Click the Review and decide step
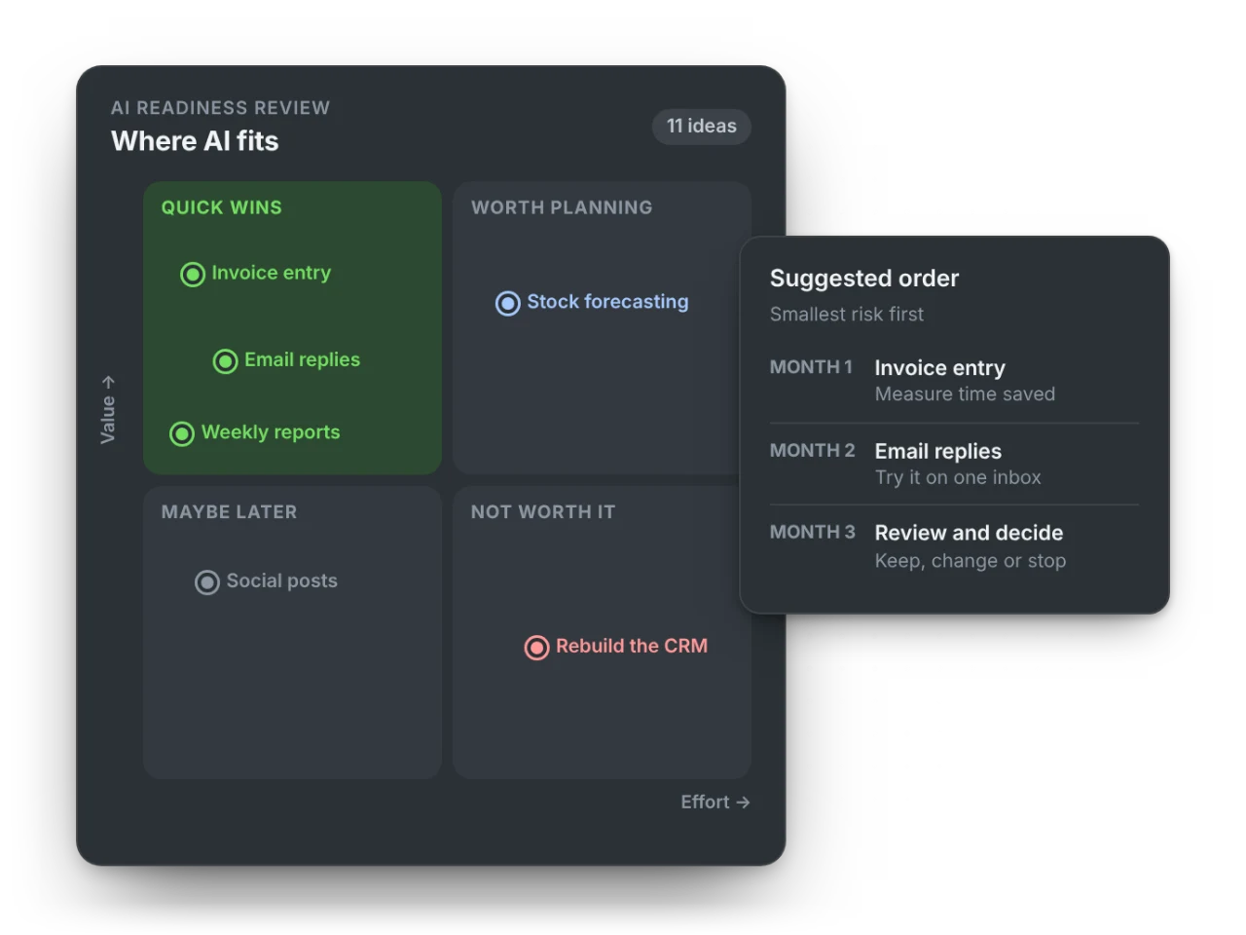The height and width of the screenshot is (935, 1246). pos(970,533)
